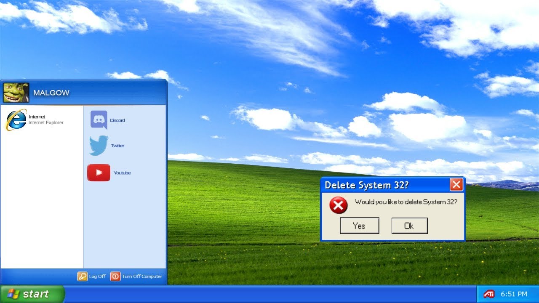The width and height of the screenshot is (539, 303).
Task: Click the "Would you like to delete System 32?" message
Action: click(406, 202)
